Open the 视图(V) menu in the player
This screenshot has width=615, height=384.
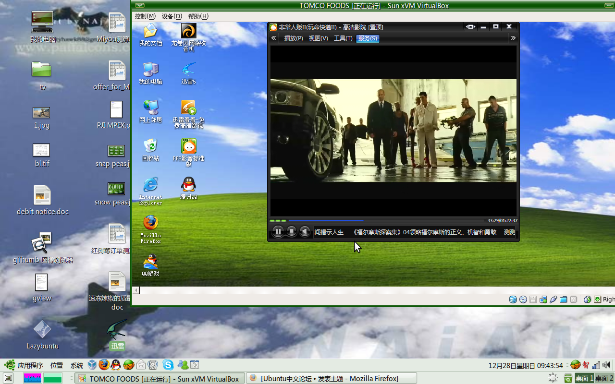tap(318, 38)
